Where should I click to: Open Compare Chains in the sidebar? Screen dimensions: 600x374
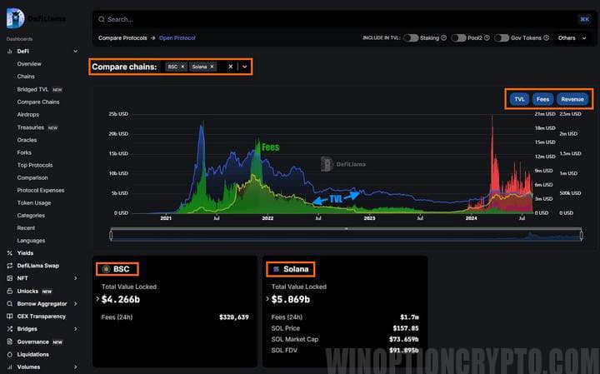point(38,102)
